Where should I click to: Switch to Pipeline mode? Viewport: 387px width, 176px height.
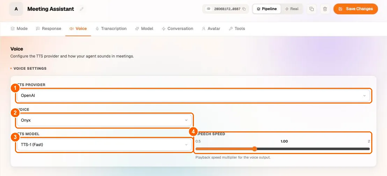pyautogui.click(x=266, y=9)
